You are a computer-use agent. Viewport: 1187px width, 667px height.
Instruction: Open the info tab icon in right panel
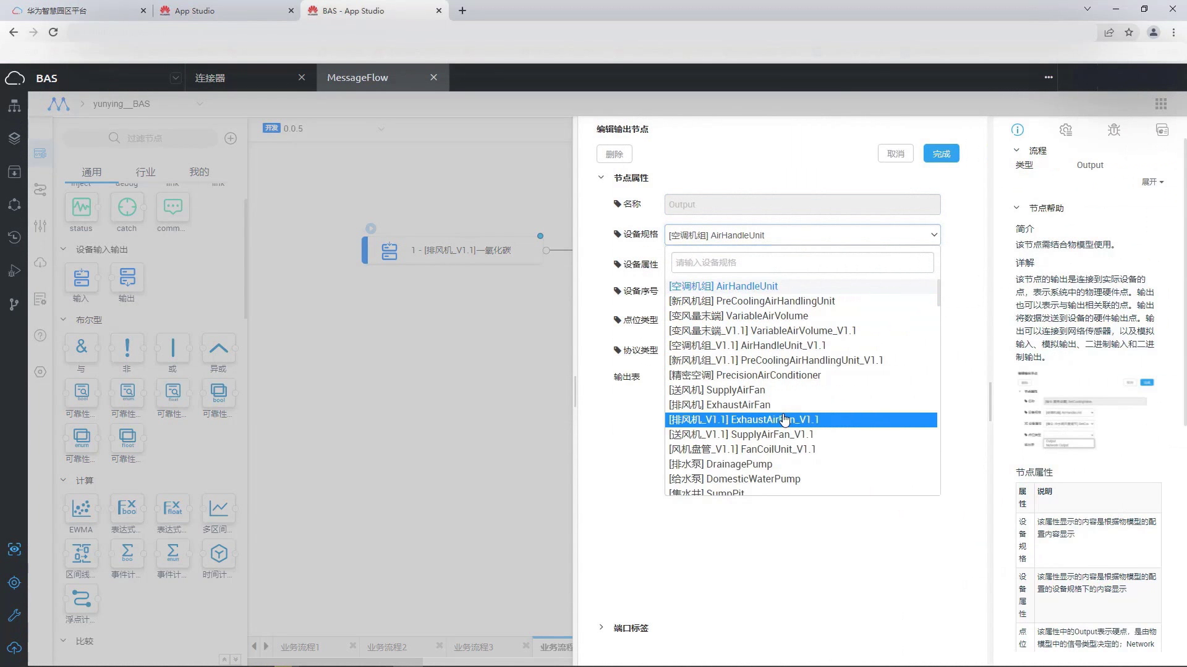click(x=1018, y=130)
